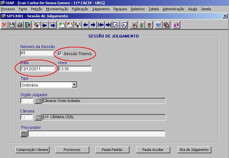Screen dimensions: 229x158
Task: Click the clear record eraser-page icon
Action: tap(77, 25)
